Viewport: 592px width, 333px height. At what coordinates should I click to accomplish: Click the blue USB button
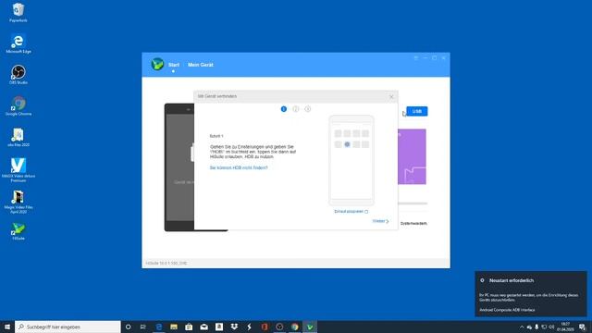pyautogui.click(x=417, y=111)
